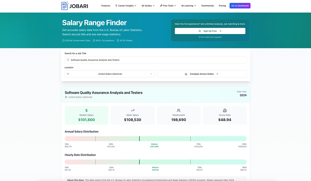The height and width of the screenshot is (181, 311).
Task: Open the United States (National) location dropdown
Action: tap(110, 74)
